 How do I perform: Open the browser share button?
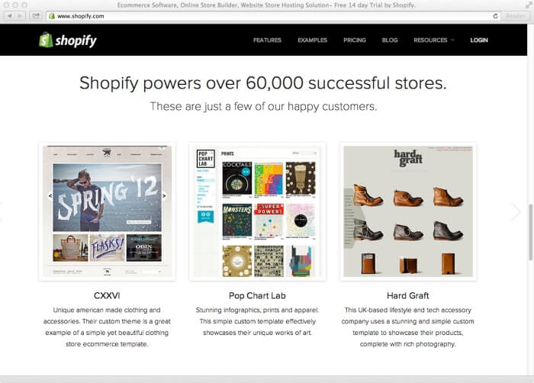coord(36,16)
